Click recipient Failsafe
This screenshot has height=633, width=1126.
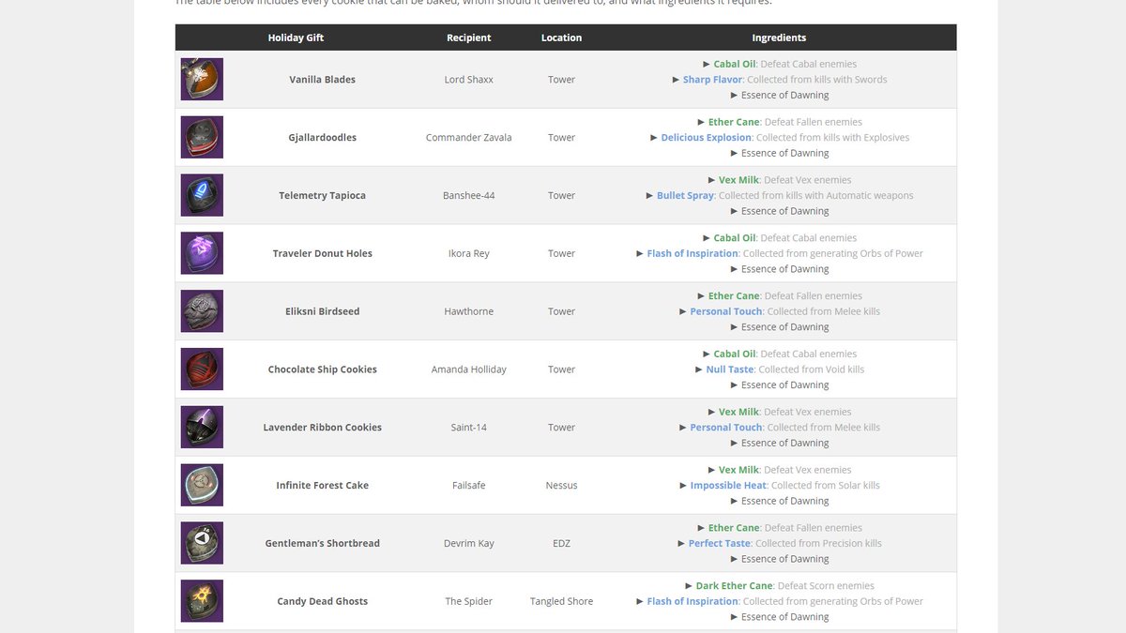(x=468, y=486)
